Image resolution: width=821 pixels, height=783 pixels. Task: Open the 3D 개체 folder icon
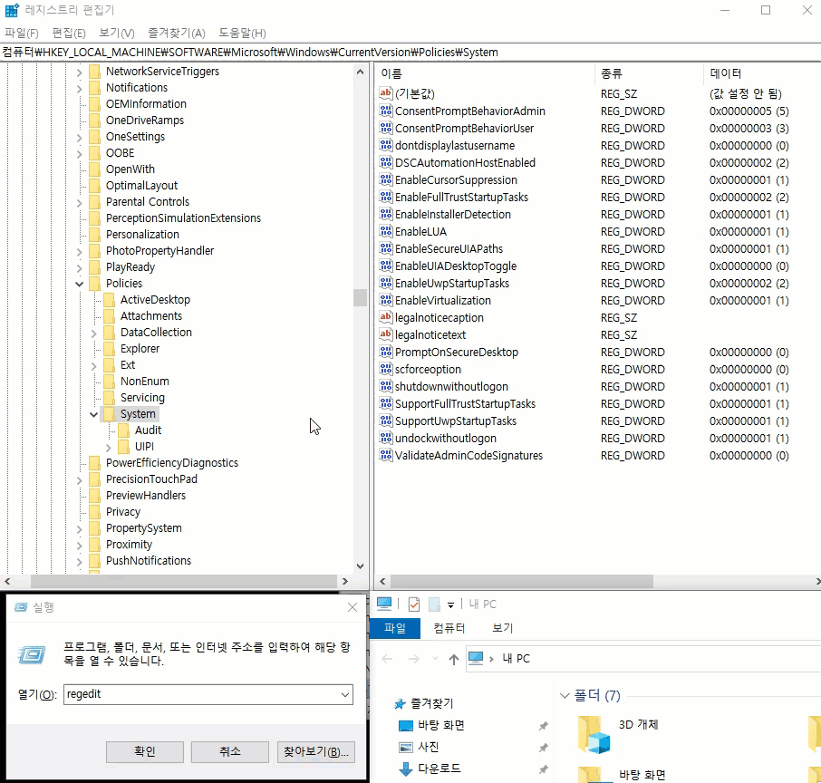coord(594,734)
